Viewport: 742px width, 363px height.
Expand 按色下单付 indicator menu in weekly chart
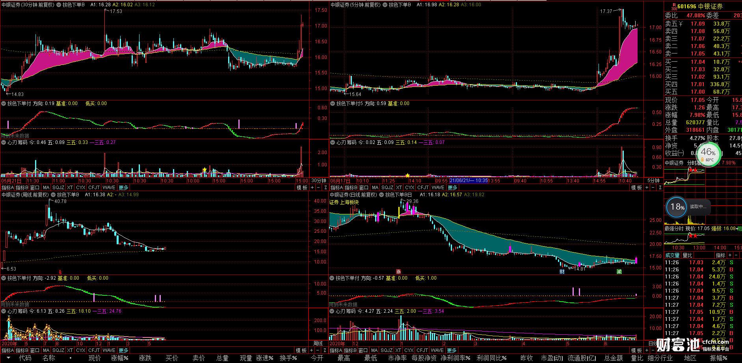pyautogui.click(x=4, y=278)
